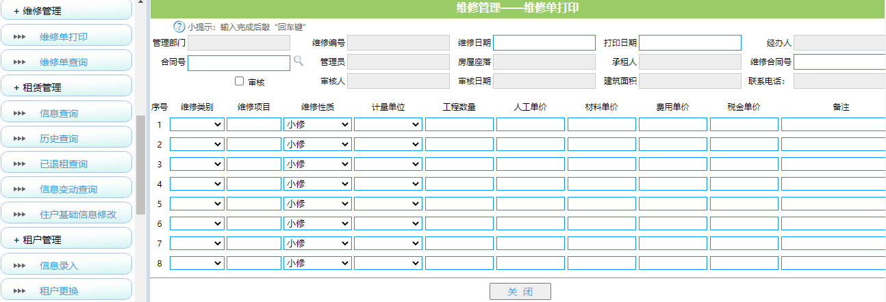Click row 4 费用单价 field
This screenshot has height=302, width=886.
tap(673, 184)
